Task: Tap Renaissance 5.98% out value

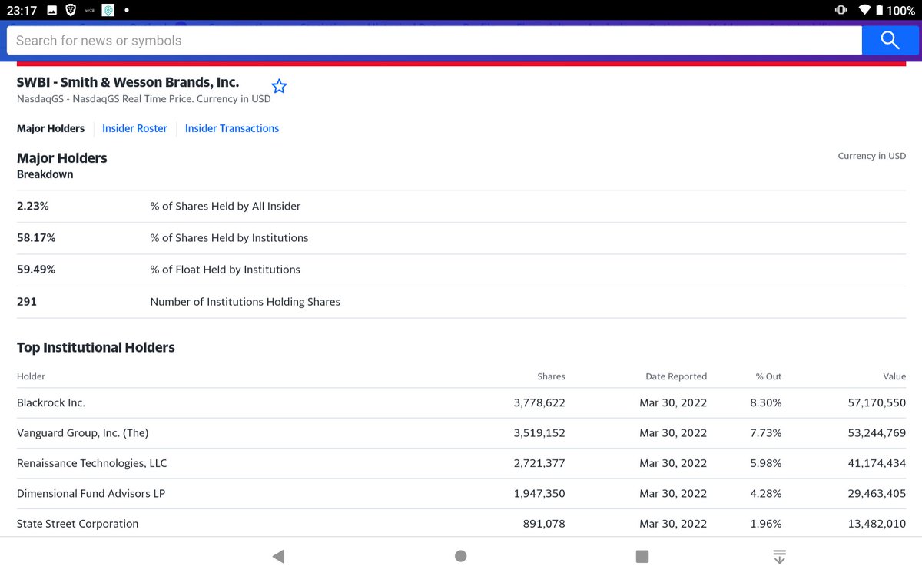Action: click(x=766, y=463)
